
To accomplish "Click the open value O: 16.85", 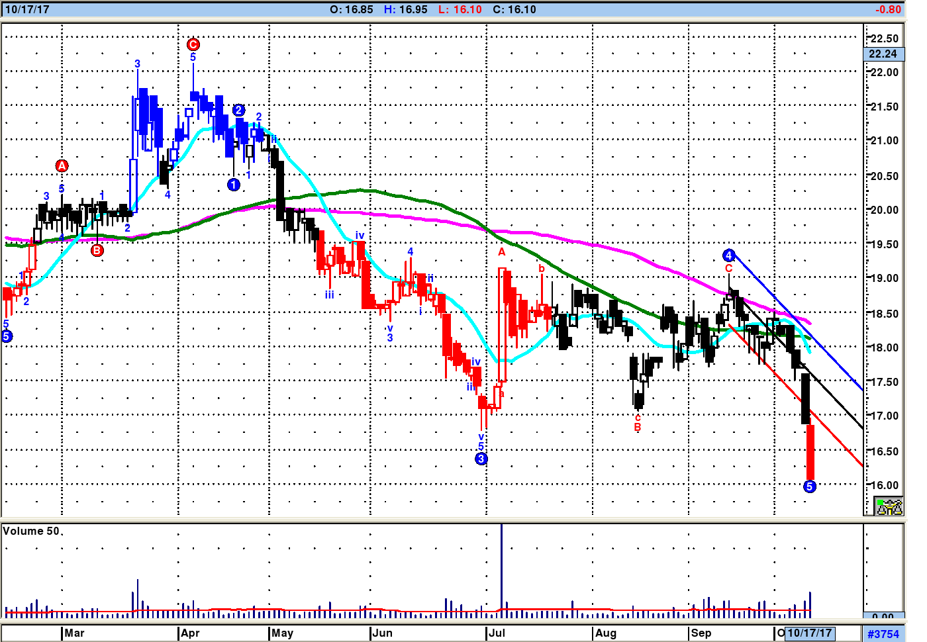I will click(352, 9).
